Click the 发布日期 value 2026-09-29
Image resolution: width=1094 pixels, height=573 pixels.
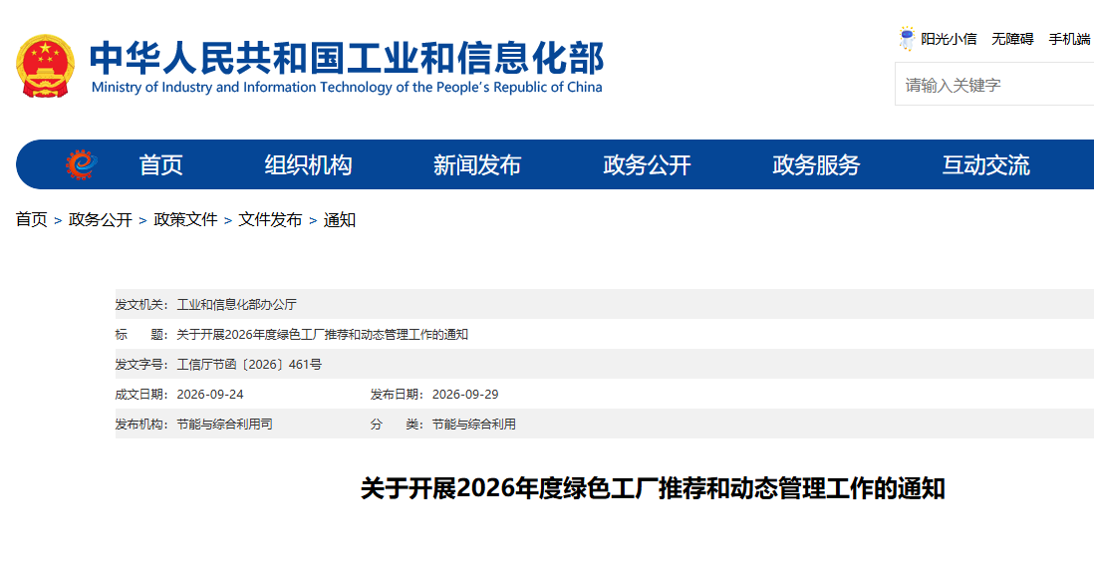point(465,395)
